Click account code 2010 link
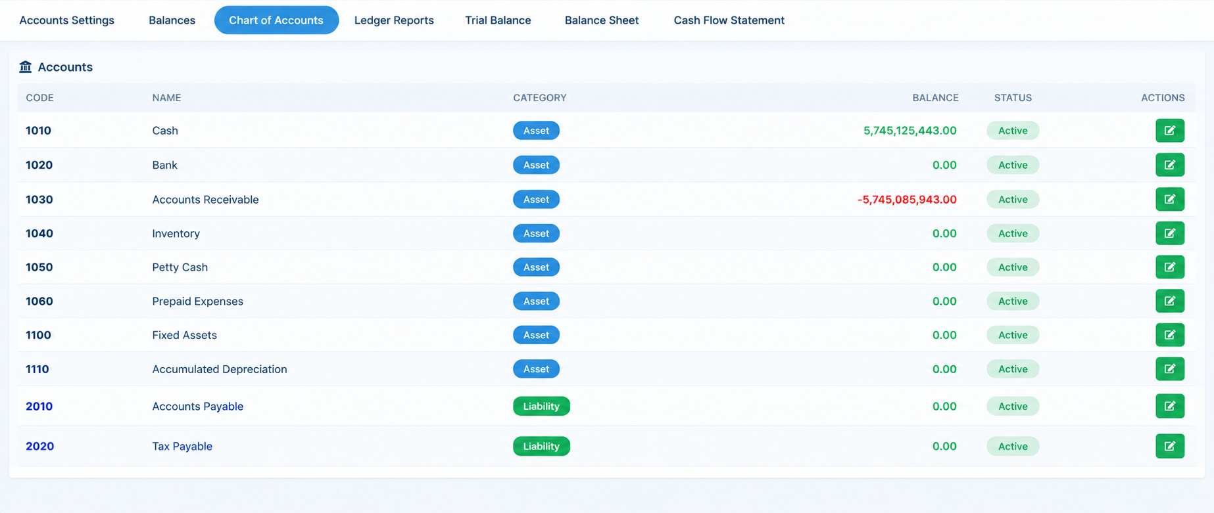This screenshot has height=513, width=1214. 39,407
